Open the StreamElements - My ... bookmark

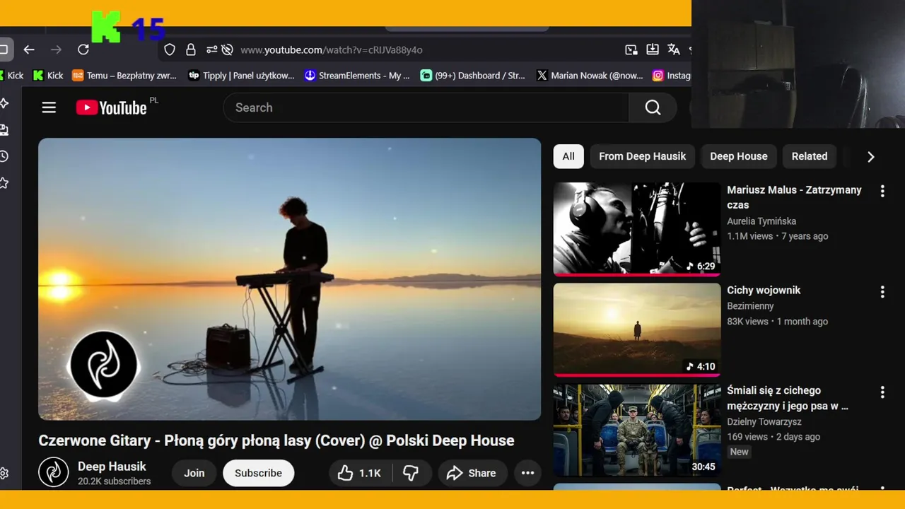tap(357, 76)
